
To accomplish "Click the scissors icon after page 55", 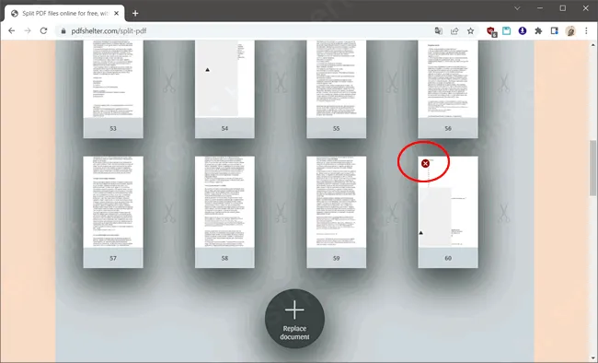I will pos(393,83).
